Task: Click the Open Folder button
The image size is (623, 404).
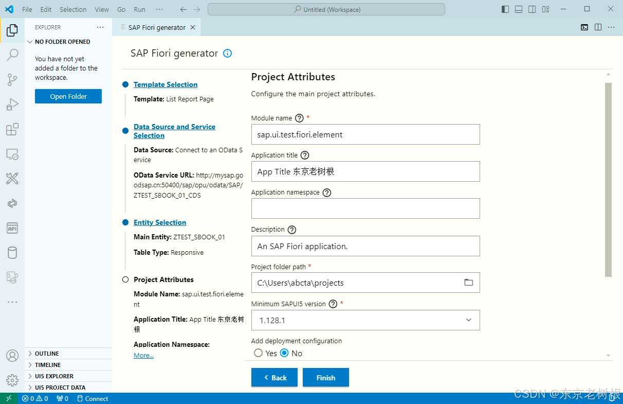Action: pos(68,96)
